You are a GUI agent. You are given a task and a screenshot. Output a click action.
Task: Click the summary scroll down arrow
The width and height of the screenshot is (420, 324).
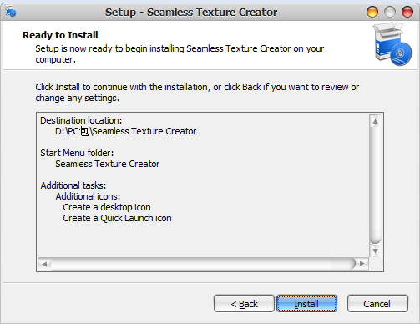pyautogui.click(x=375, y=251)
